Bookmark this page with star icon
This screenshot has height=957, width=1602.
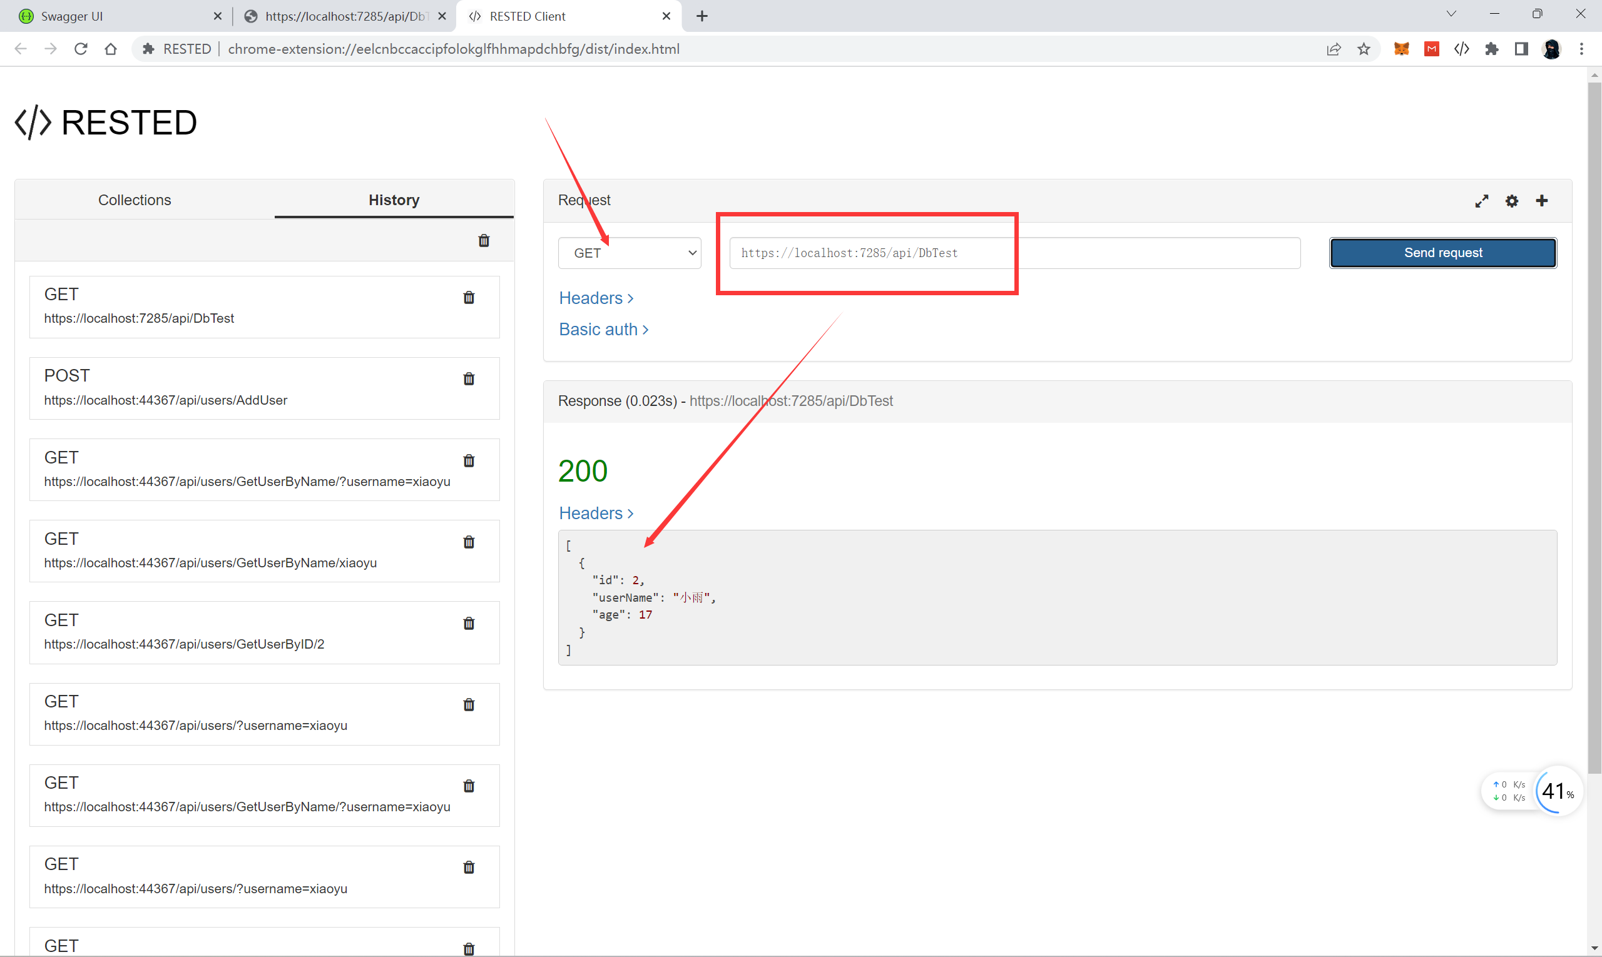click(1364, 49)
